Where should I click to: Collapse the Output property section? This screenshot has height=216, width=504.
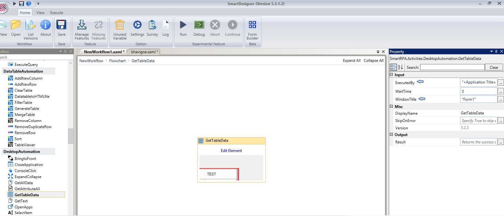pyautogui.click(x=391, y=134)
